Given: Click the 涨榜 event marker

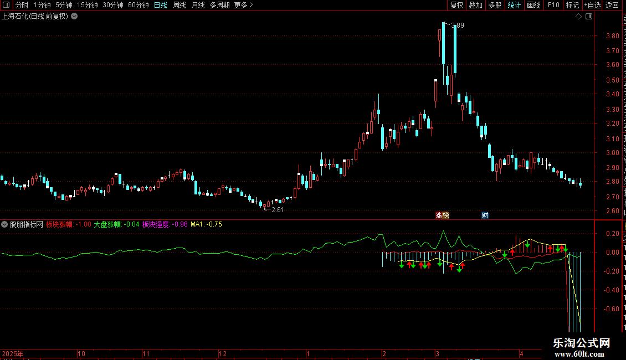Looking at the screenshot, I should click(x=442, y=215).
